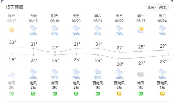Click the daytime rain icon for 06/24
Image resolution: width=174 pixels, height=102 pixels.
click(x=162, y=28)
